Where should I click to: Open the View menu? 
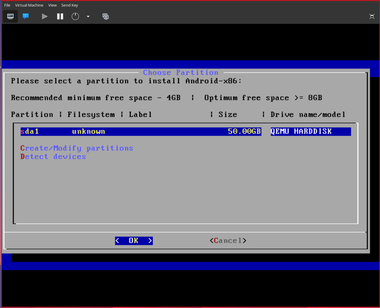(x=52, y=5)
